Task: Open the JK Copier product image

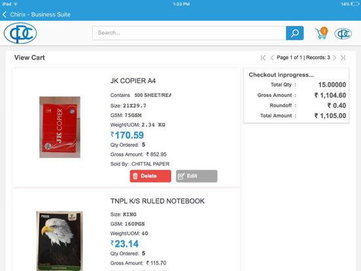Action: click(60, 127)
